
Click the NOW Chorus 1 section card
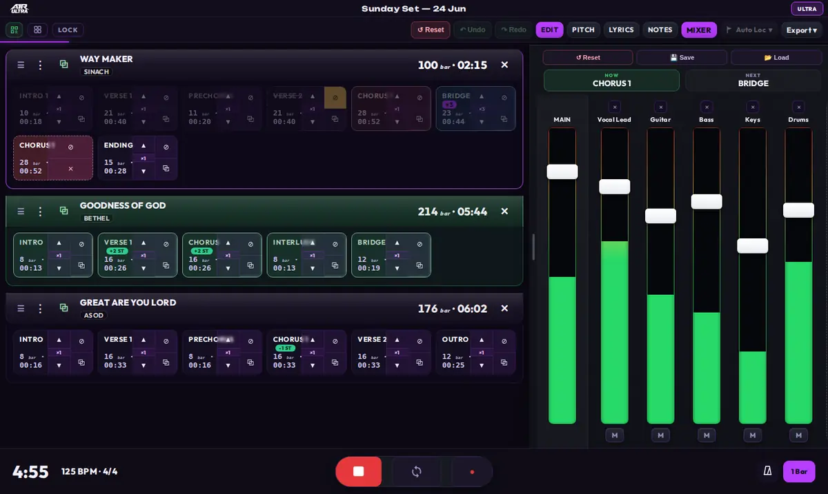click(611, 80)
